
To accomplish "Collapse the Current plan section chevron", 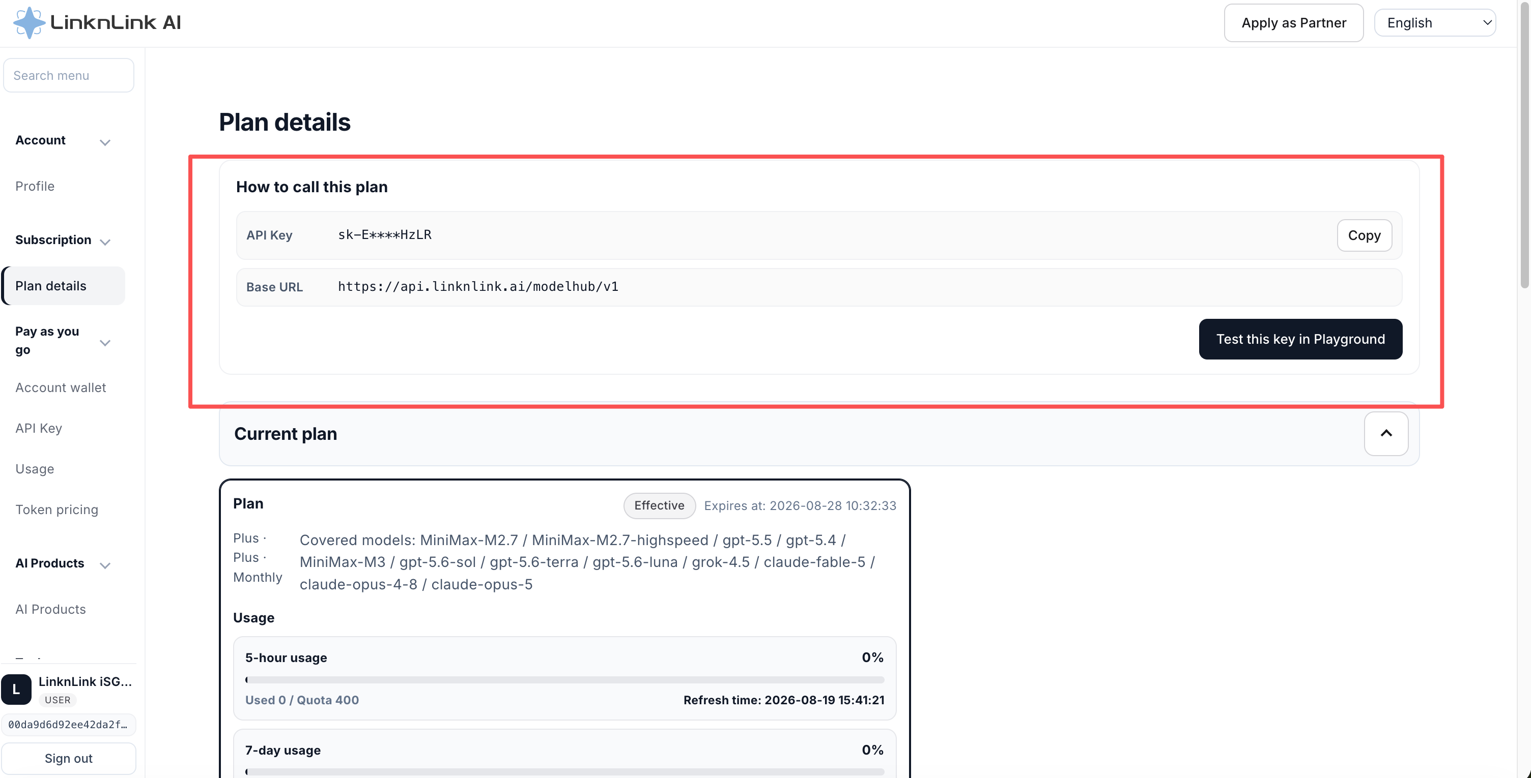I will point(1386,434).
